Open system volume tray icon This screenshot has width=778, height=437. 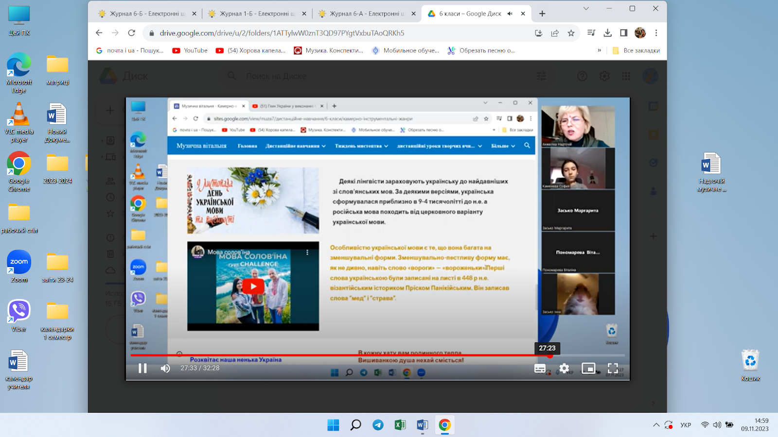[x=717, y=425]
